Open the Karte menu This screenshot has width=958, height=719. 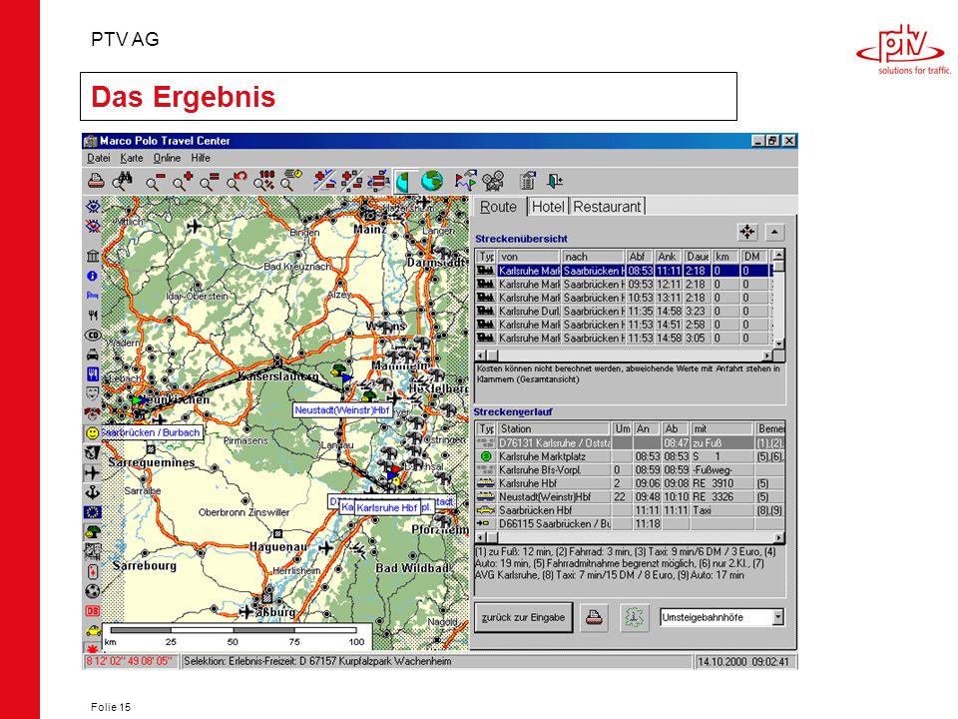coord(132,158)
